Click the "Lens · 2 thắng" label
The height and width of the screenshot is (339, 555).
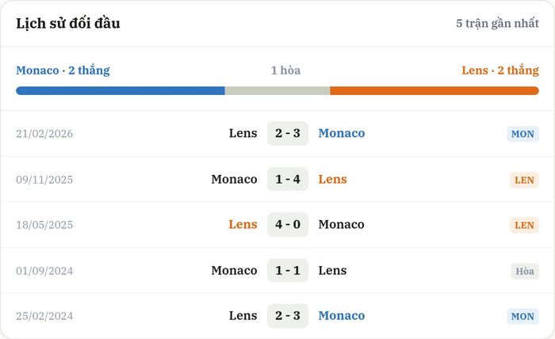click(x=500, y=70)
